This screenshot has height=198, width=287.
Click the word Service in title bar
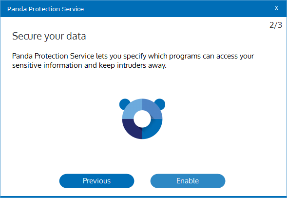[x=73, y=9]
